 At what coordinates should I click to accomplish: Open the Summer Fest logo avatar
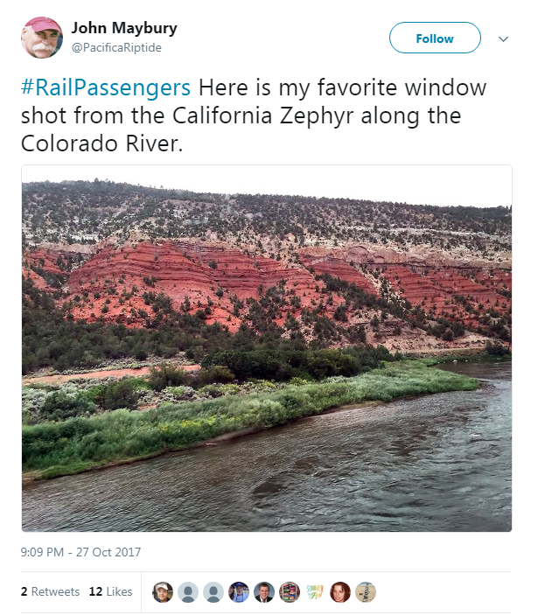pos(314,592)
